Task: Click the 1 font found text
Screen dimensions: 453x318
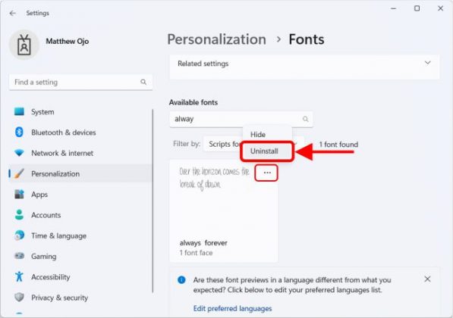Action: [338, 145]
